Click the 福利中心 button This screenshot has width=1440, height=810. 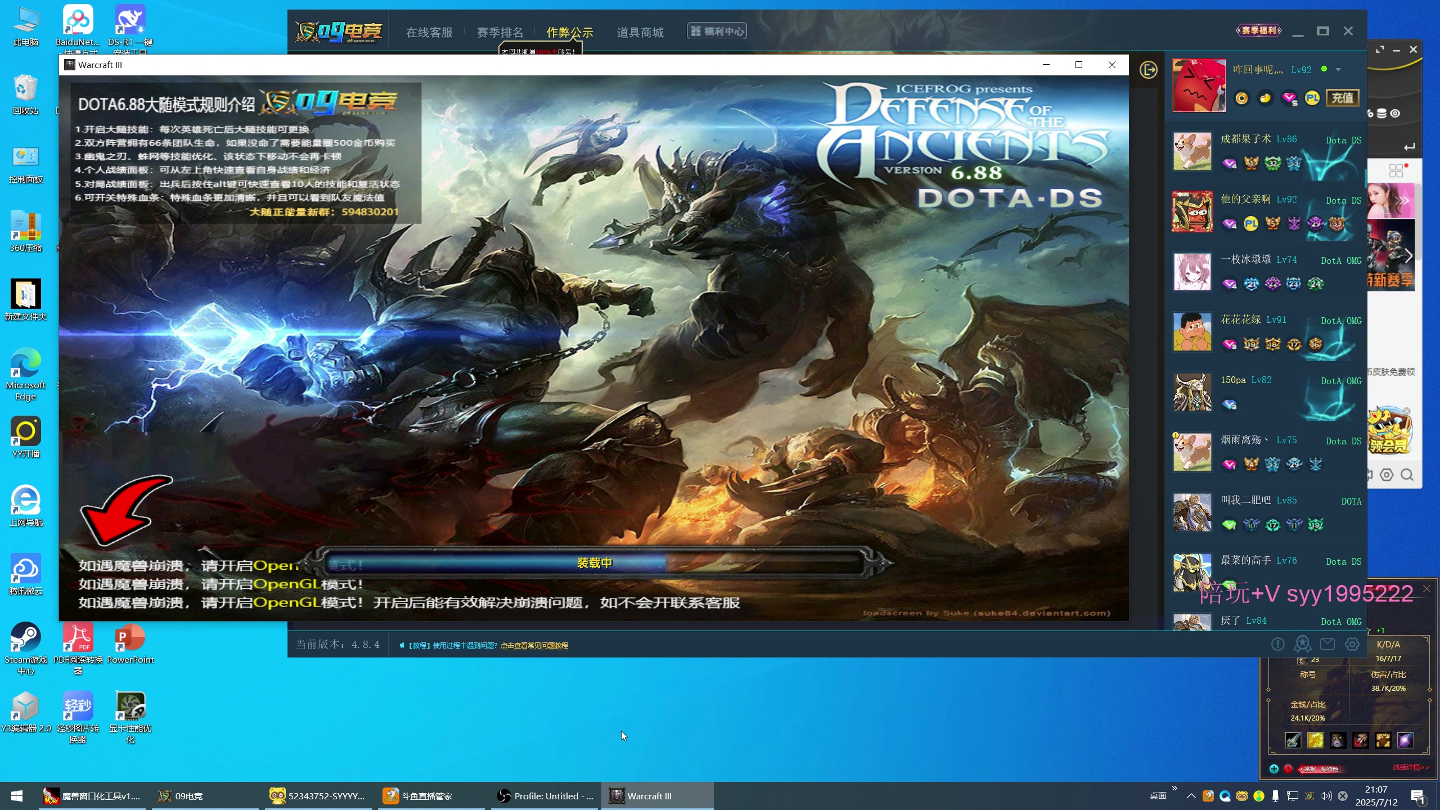(717, 31)
